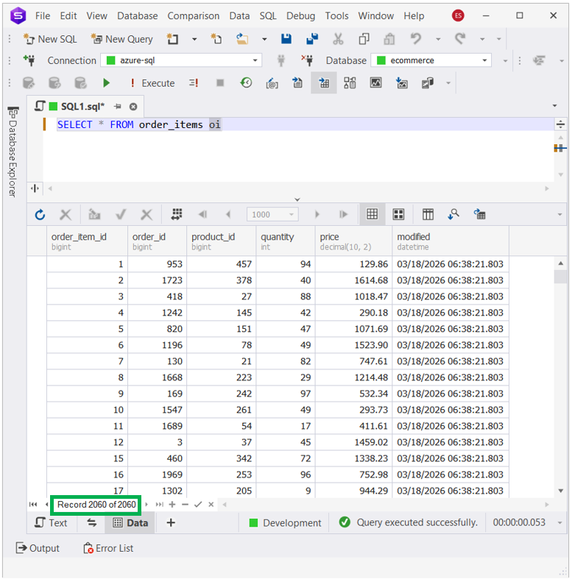Viewport: 572px width, 579px height.
Task: Click the swap Text/Data panes icon
Action: (91, 523)
